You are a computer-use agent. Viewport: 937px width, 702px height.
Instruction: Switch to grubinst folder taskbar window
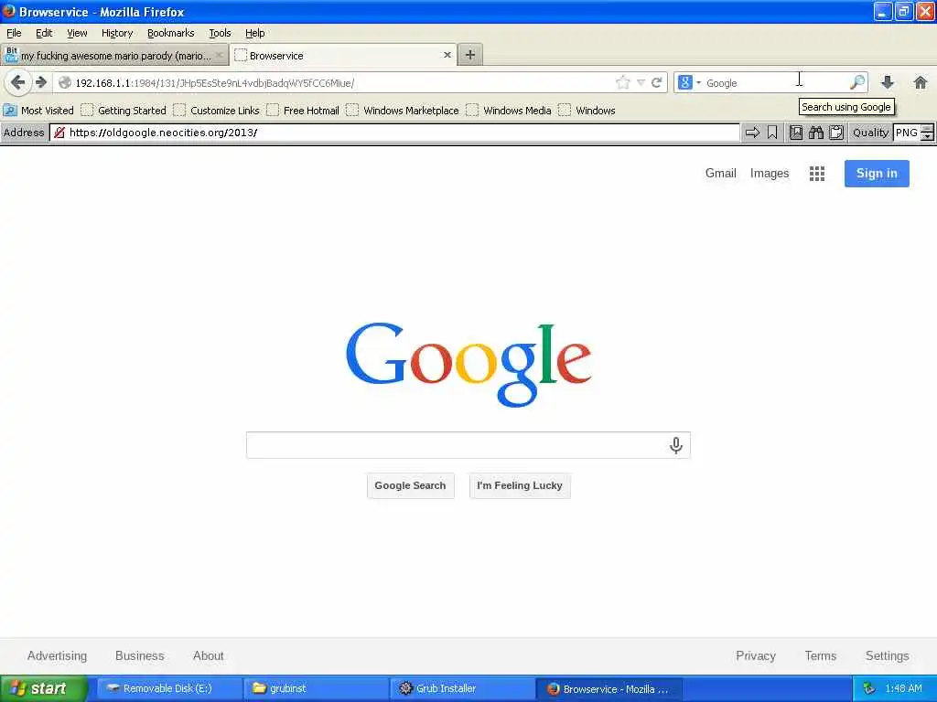point(316,688)
